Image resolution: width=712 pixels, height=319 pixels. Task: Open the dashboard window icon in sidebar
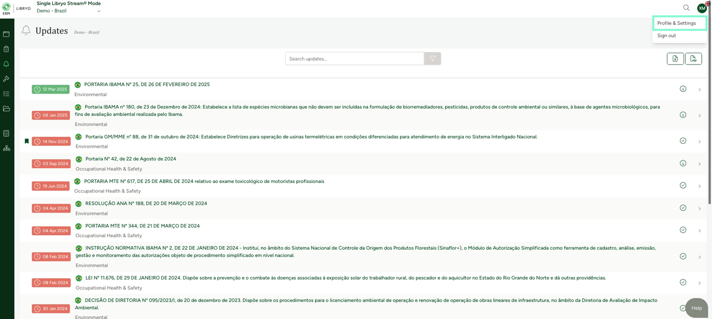pos(6,34)
